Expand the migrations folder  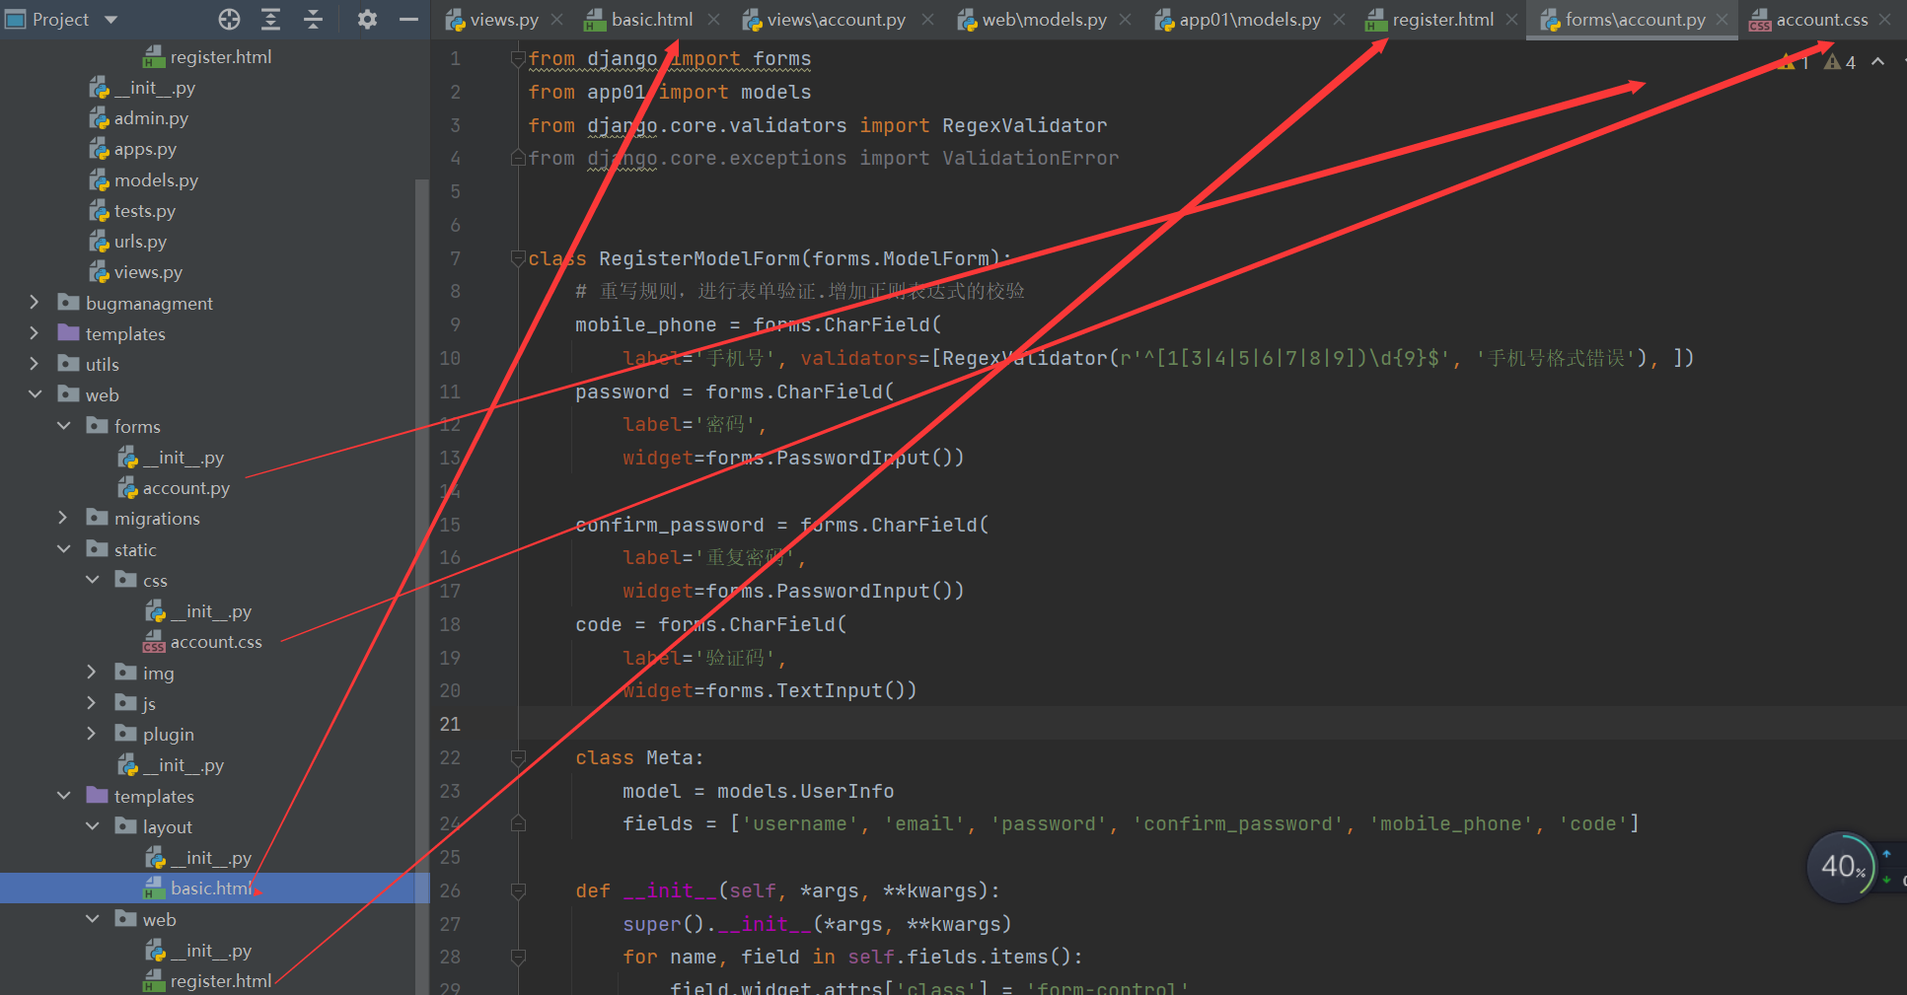tap(63, 518)
